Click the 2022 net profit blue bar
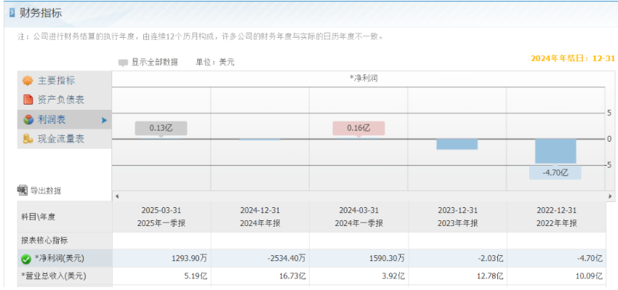 pyautogui.click(x=555, y=151)
